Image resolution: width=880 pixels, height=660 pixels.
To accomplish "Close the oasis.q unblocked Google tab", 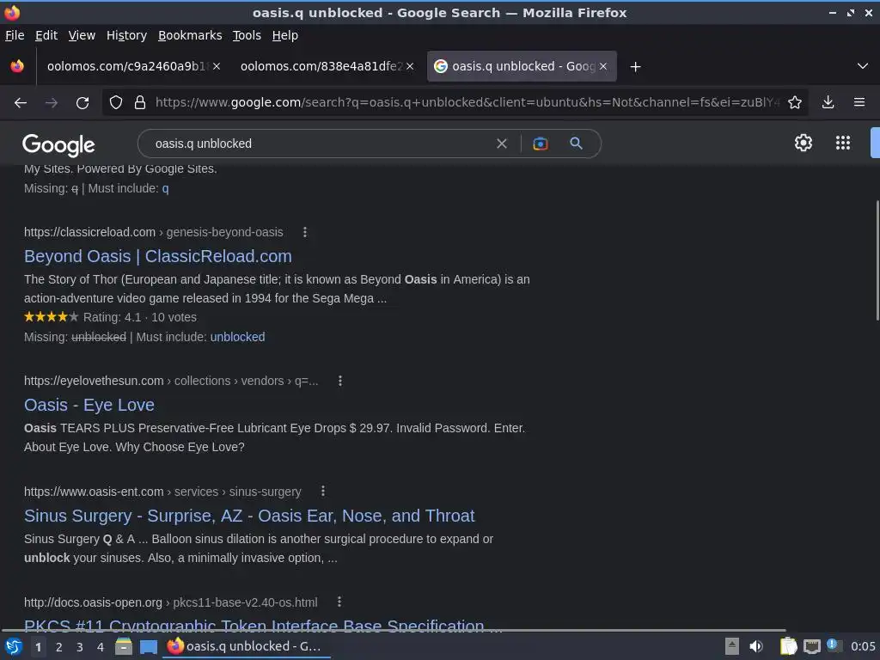I will (603, 66).
